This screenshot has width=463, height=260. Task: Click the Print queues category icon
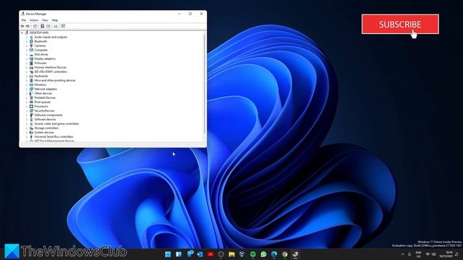point(31,102)
